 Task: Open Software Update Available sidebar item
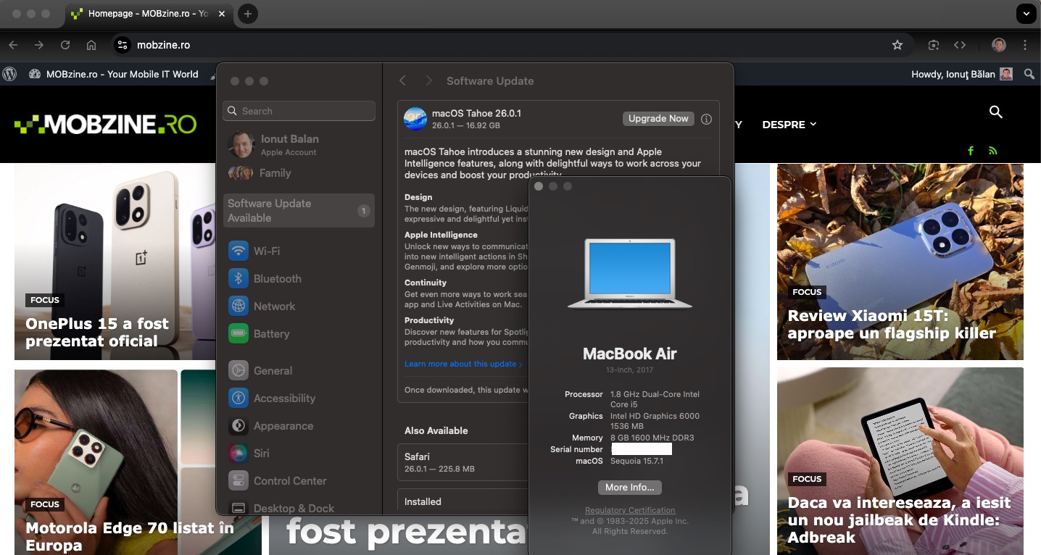pyautogui.click(x=298, y=211)
